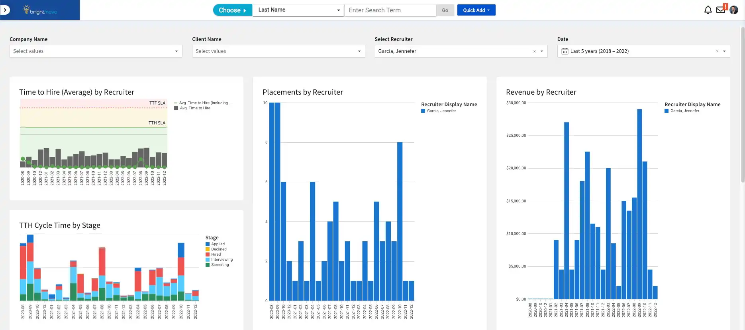The width and height of the screenshot is (745, 330).
Task: Click the Choose button
Action: (x=232, y=10)
